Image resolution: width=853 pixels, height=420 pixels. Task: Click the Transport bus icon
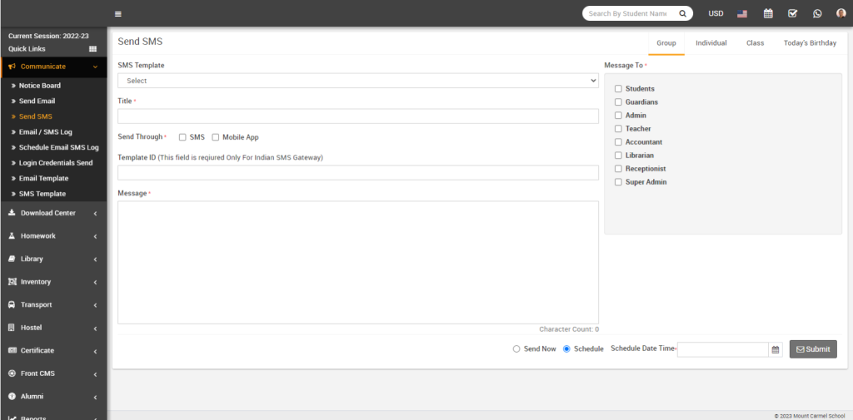(12, 305)
